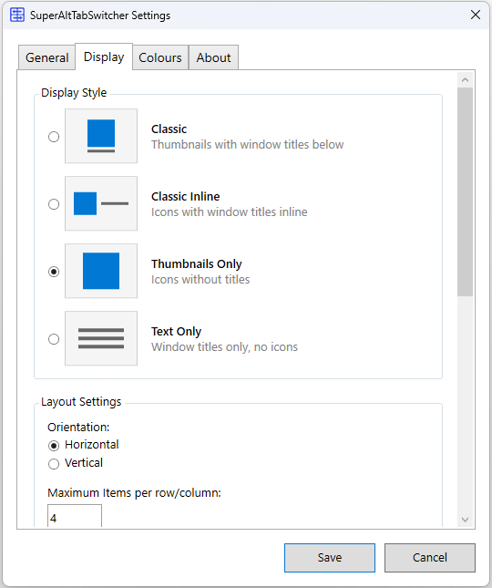Switch to the Colours tab

[160, 57]
